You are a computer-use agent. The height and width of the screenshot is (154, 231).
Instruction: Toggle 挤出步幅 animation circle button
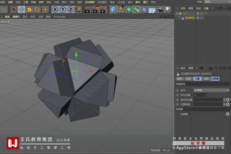pyautogui.click(x=177, y=95)
